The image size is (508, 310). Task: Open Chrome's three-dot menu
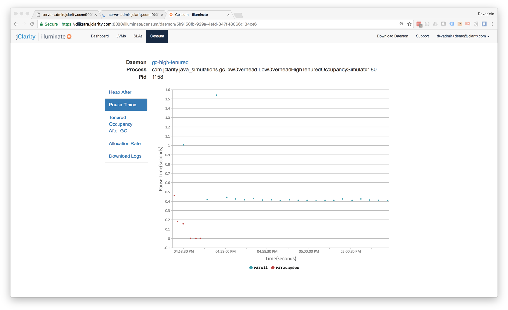click(x=492, y=24)
